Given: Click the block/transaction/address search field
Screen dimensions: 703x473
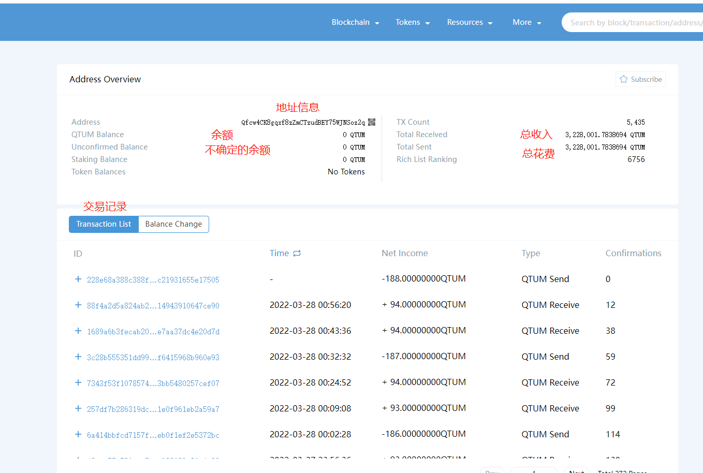Looking at the screenshot, I should (x=634, y=23).
